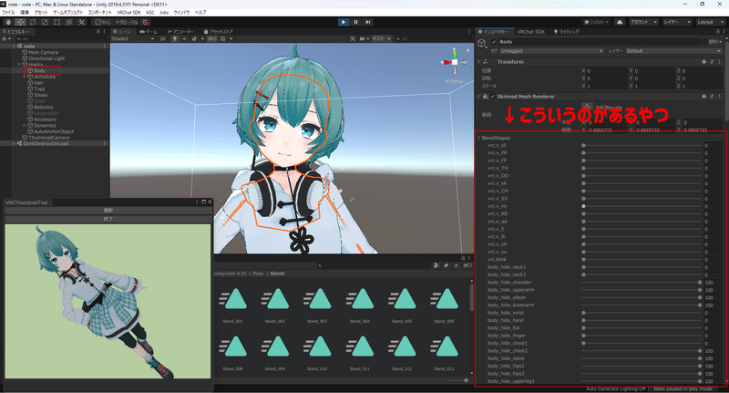Toggle the Body object active checkbox
Viewport: 729px width, 393px height.
tap(494, 41)
